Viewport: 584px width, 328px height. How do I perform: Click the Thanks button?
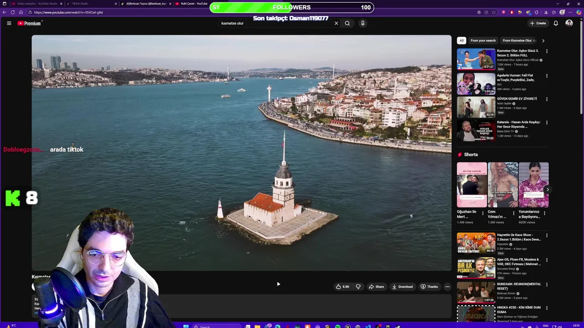pyautogui.click(x=429, y=287)
